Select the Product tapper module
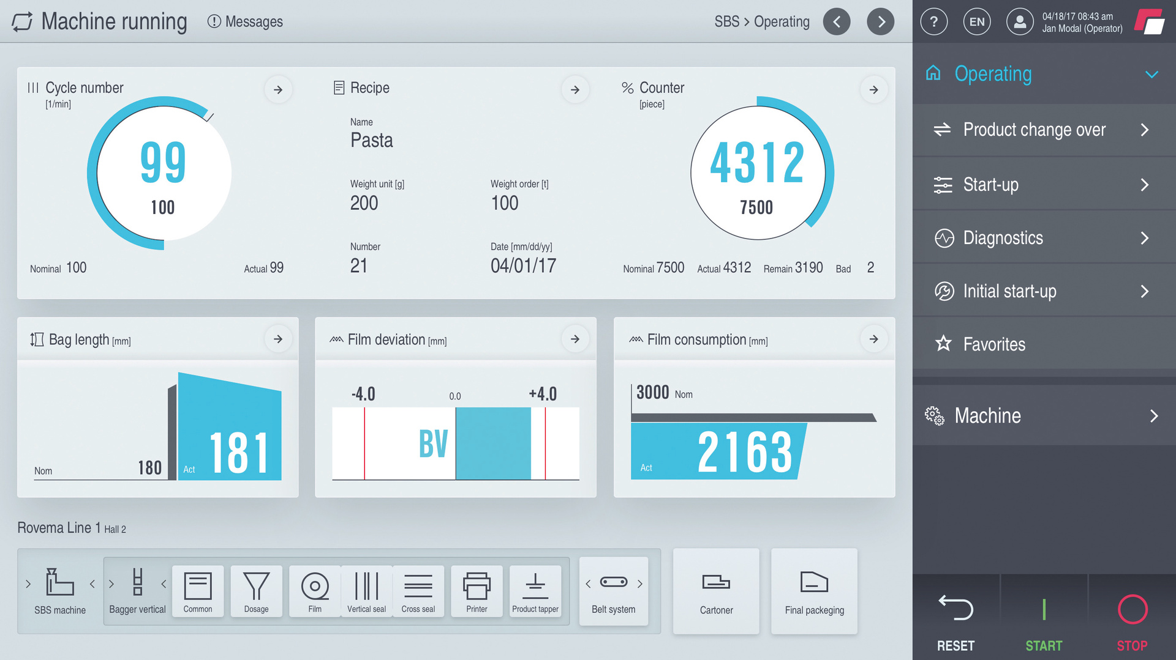 535,591
